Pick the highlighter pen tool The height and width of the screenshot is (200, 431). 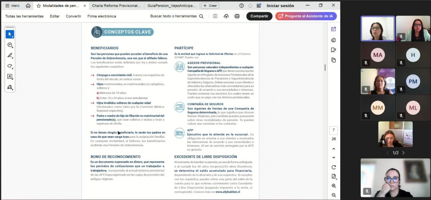tap(10, 56)
